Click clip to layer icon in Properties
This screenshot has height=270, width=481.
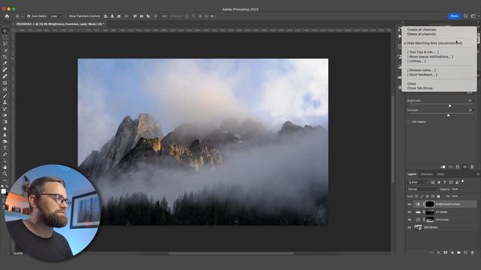coord(443,166)
